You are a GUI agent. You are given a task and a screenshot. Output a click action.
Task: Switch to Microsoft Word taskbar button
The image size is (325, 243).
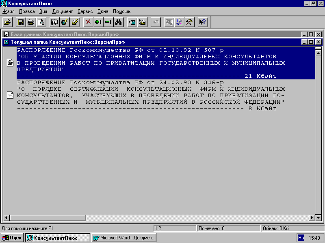tap(124, 238)
